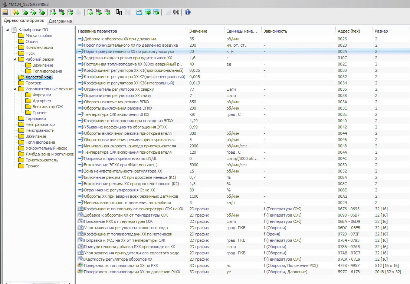The width and height of the screenshot is (410, 284).
Task: Select 'Лямбда-зонд и регулирование' folder in tree
Action: point(49,154)
